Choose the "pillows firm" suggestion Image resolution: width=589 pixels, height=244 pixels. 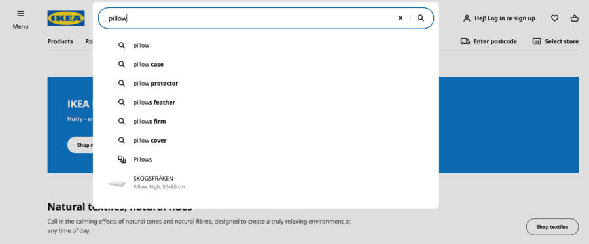[x=266, y=121]
